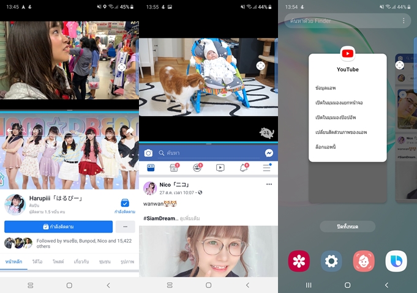This screenshot has height=293, width=417.
Task: Toggle the blue กำลังติดตาม following button
Action: click(x=59, y=226)
